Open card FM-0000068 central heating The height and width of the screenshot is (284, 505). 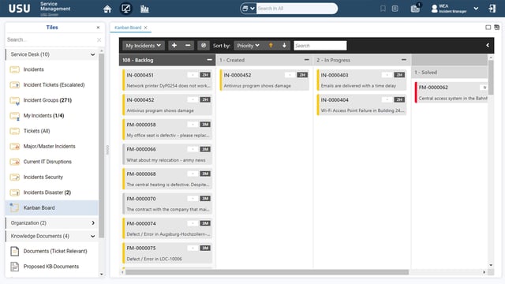click(167, 179)
